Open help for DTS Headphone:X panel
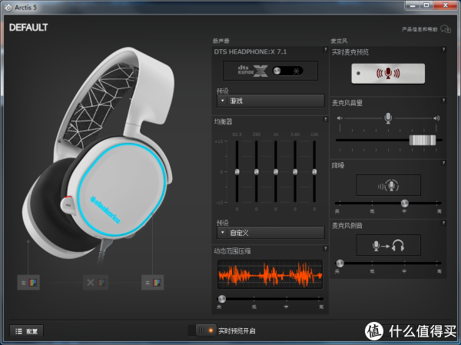The image size is (461, 345). (x=325, y=49)
